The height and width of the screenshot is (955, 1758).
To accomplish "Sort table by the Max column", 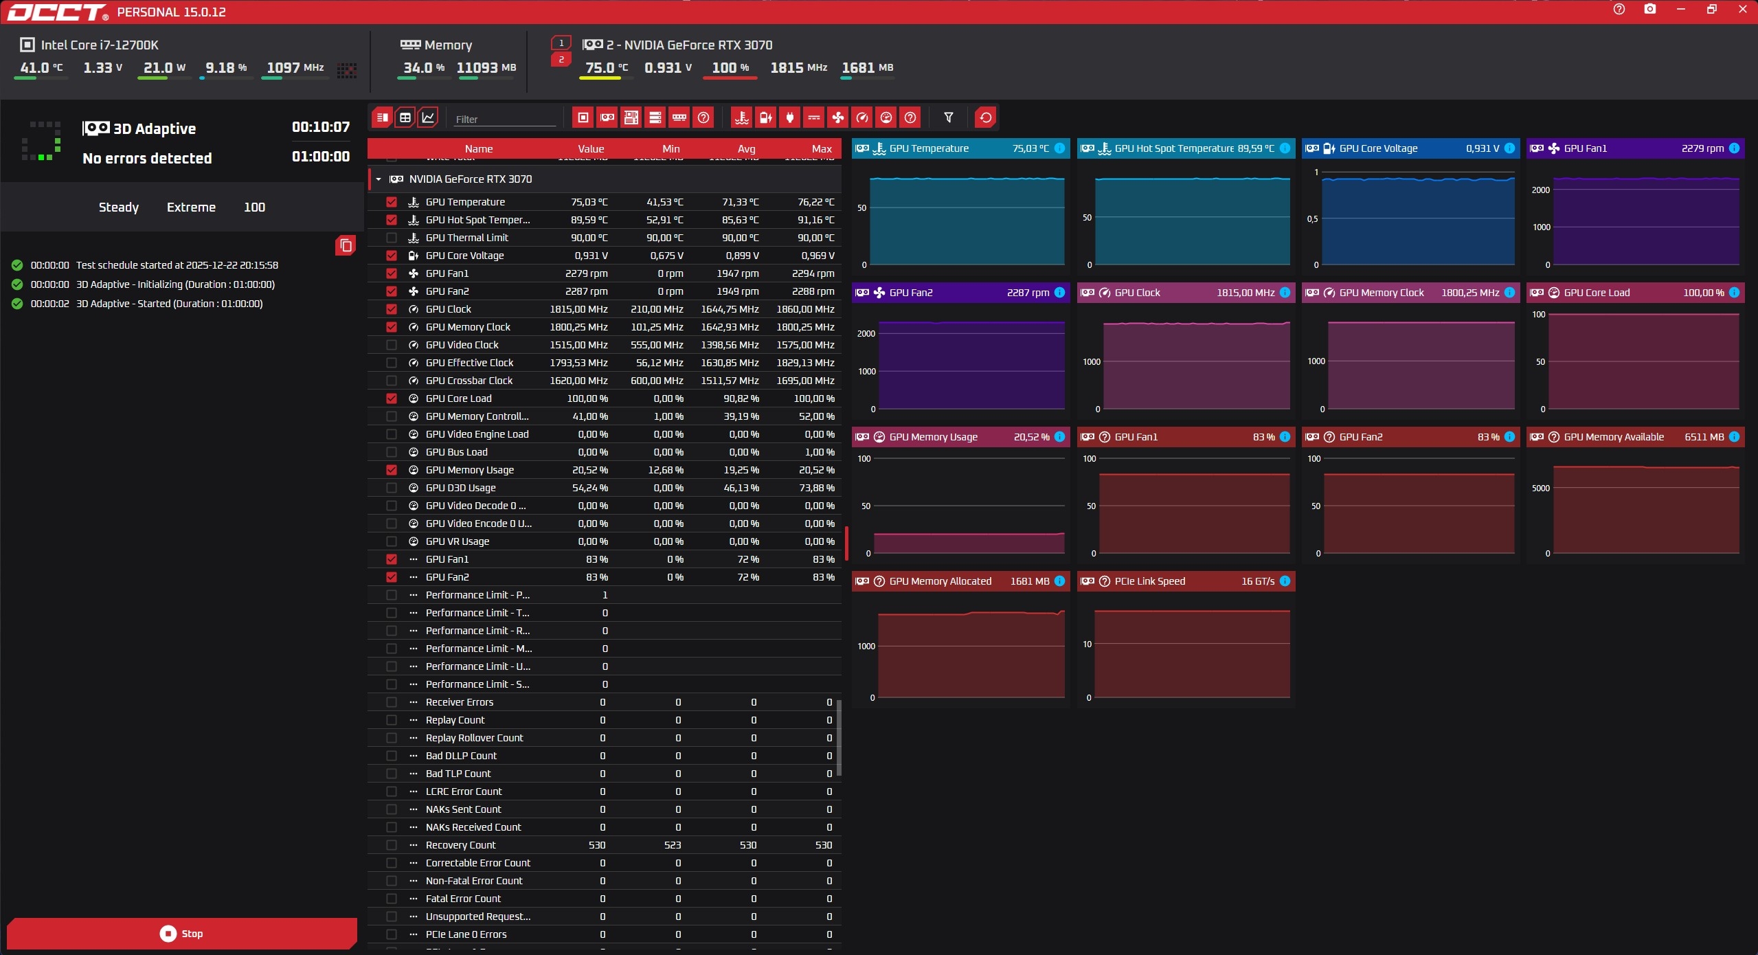I will (x=821, y=148).
